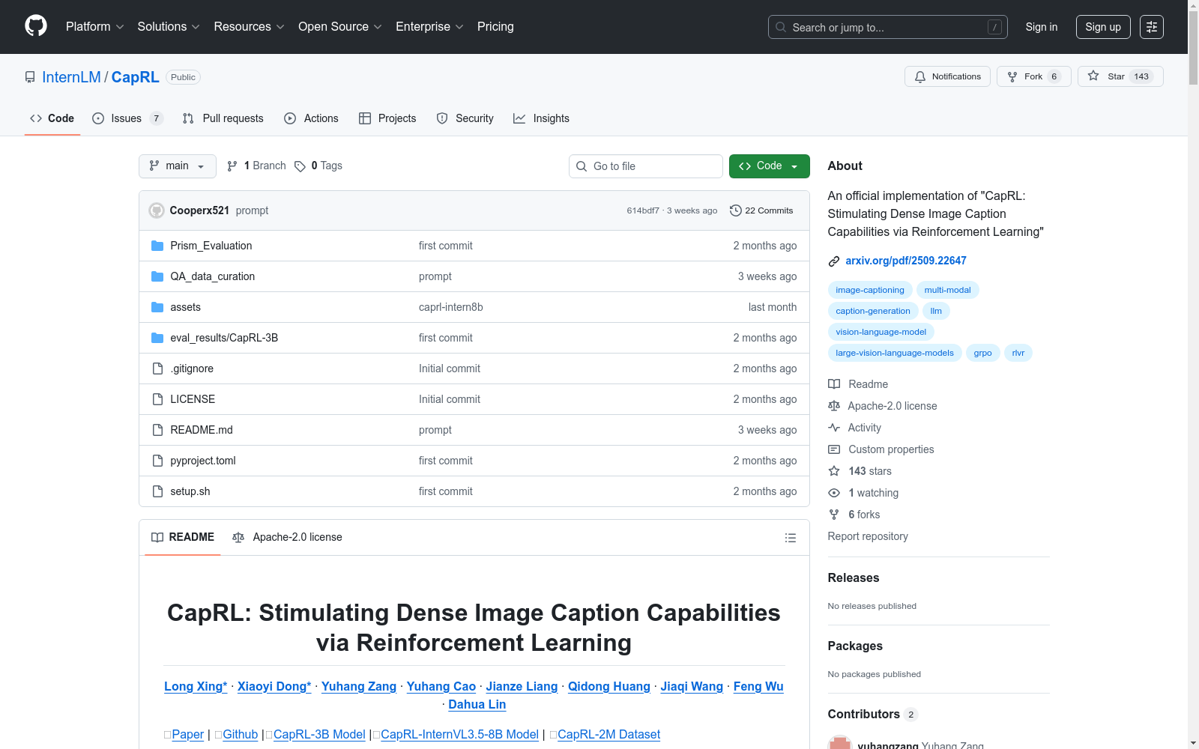This screenshot has width=1199, height=749.
Task: View the 1 watching list
Action: (x=863, y=493)
